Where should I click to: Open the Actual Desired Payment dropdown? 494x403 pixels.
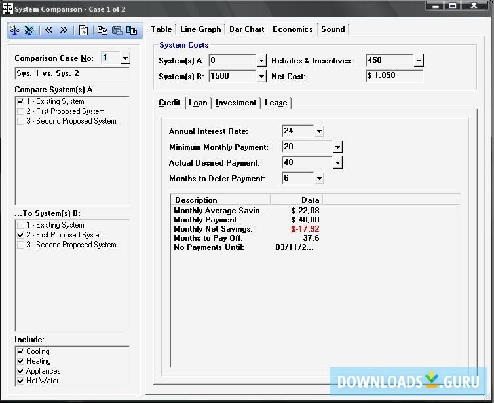coord(337,163)
